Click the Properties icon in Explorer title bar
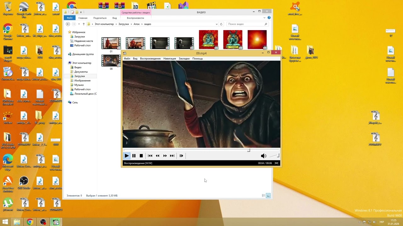Screen dimensions: 403x226 point(72,12)
